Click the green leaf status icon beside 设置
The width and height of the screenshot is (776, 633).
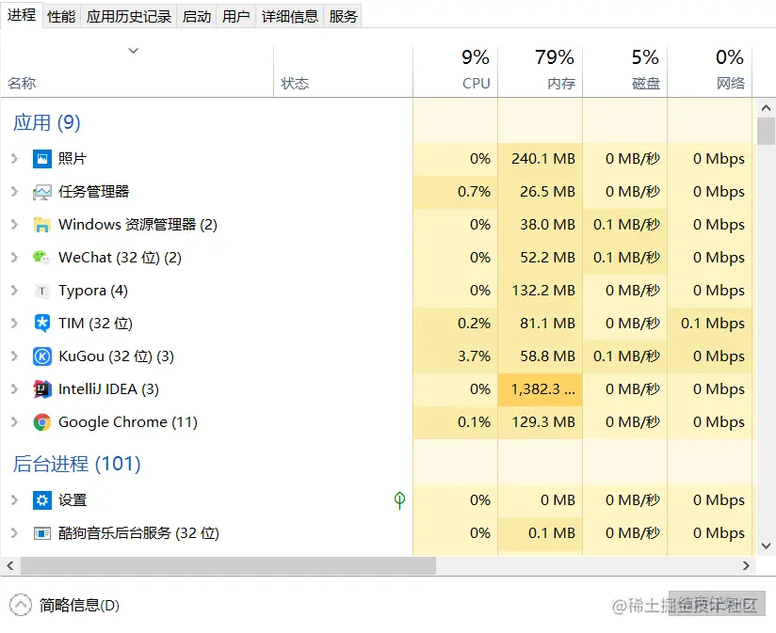pyautogui.click(x=399, y=500)
